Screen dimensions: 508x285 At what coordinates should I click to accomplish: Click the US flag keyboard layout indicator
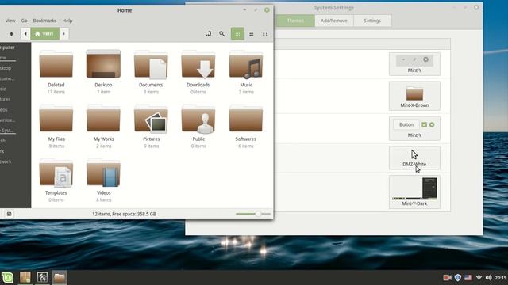[468, 278]
